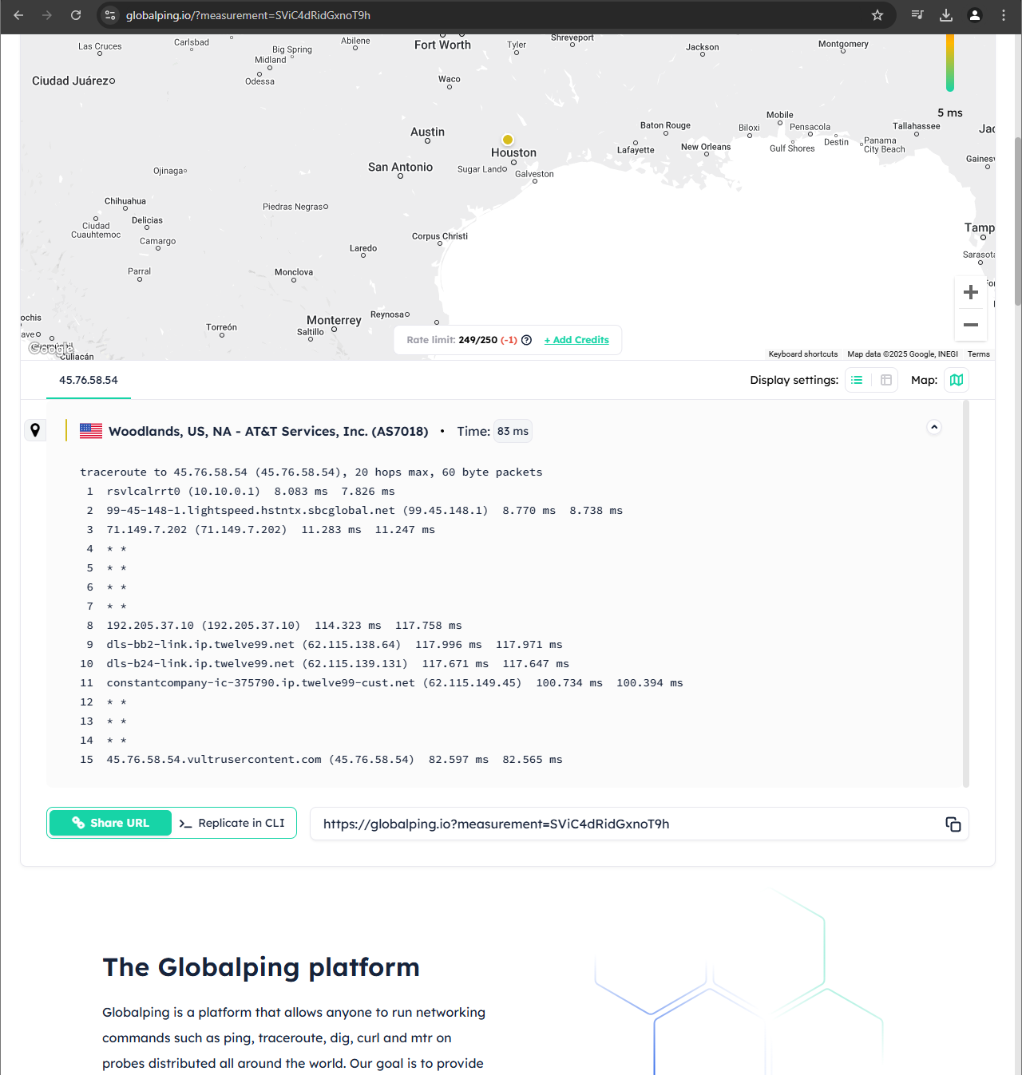The image size is (1022, 1075).
Task: Click Share URL button
Action: tap(110, 823)
